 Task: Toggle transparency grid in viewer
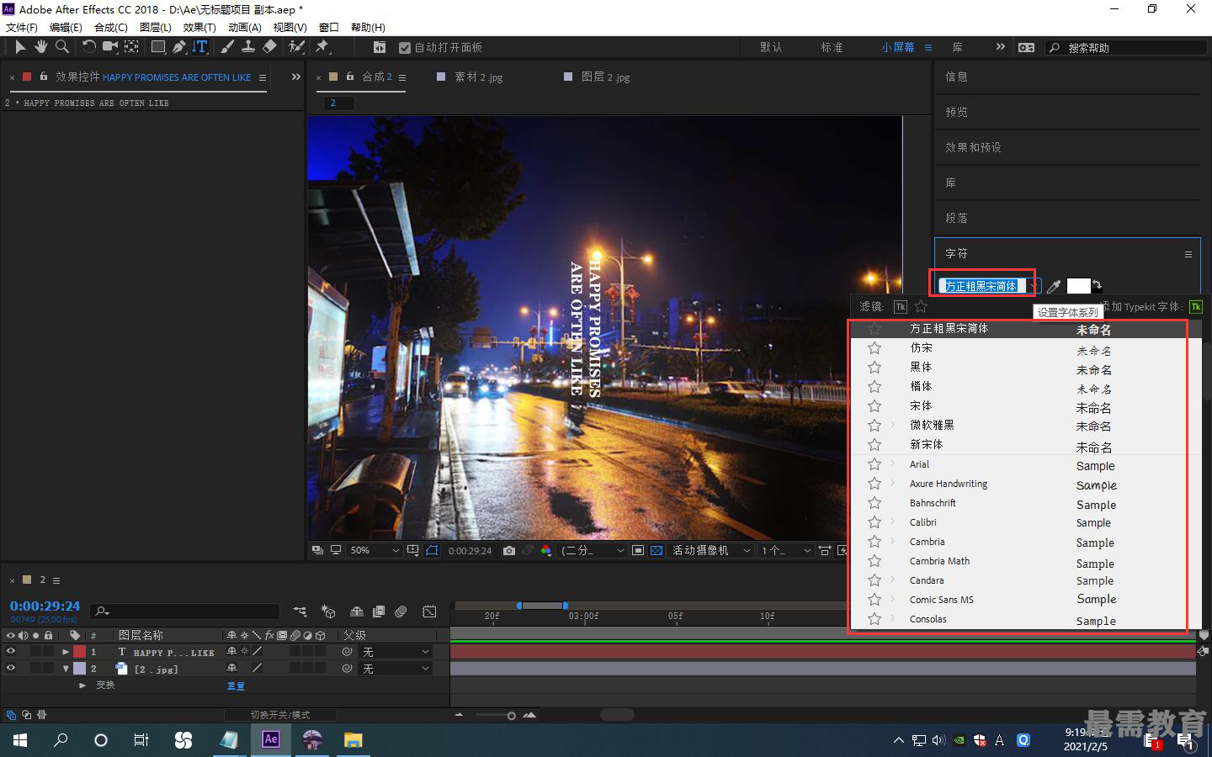click(x=656, y=551)
